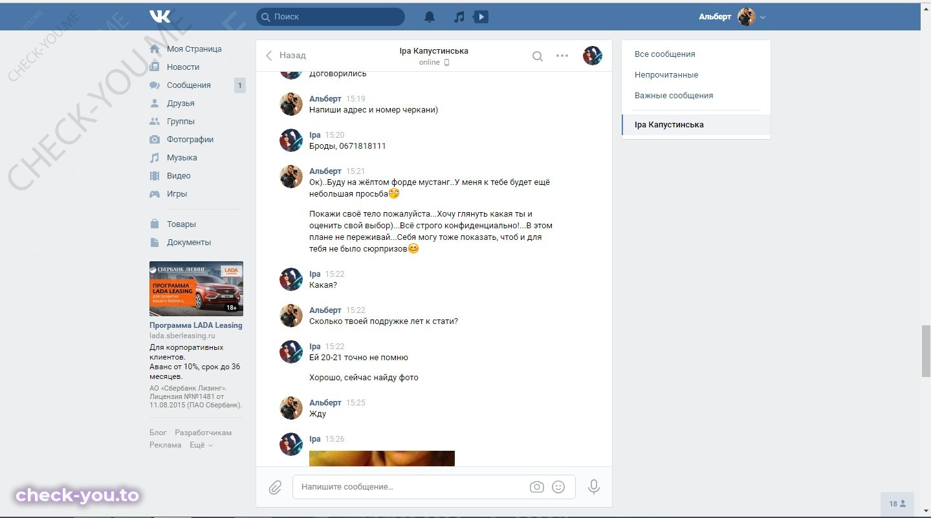This screenshot has height=518, width=931.
Task: Open the three-dots chat actions menu
Action: click(562, 56)
